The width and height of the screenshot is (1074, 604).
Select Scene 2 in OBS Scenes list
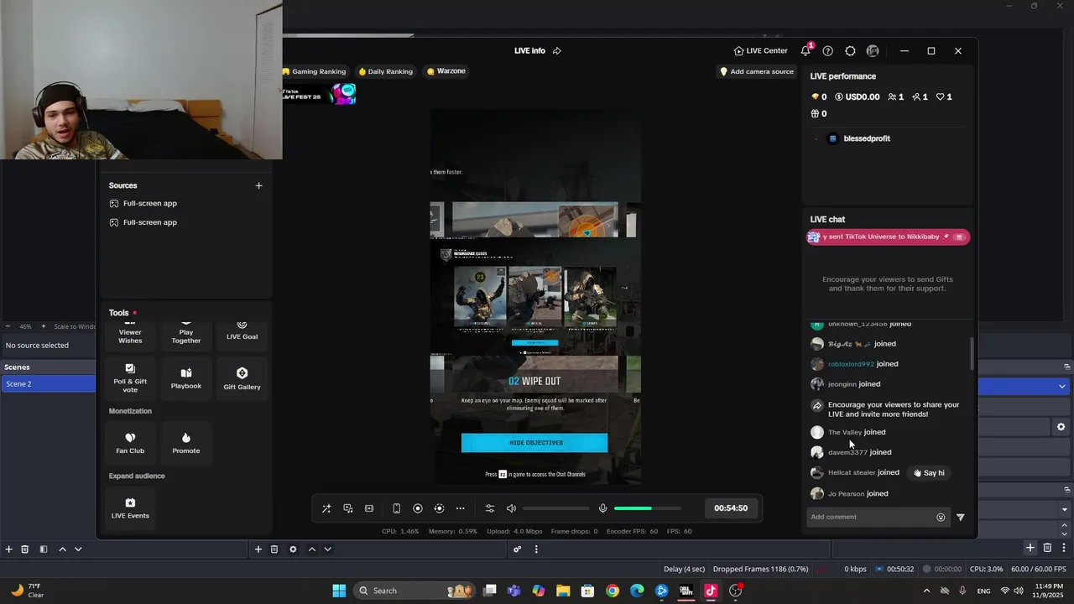pyautogui.click(x=49, y=383)
